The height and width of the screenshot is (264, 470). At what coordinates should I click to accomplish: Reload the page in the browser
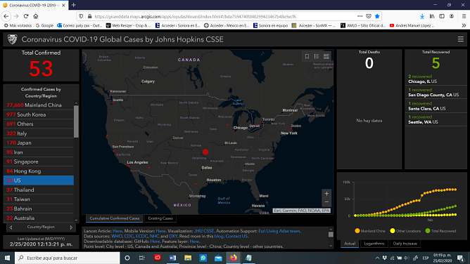tap(26, 16)
